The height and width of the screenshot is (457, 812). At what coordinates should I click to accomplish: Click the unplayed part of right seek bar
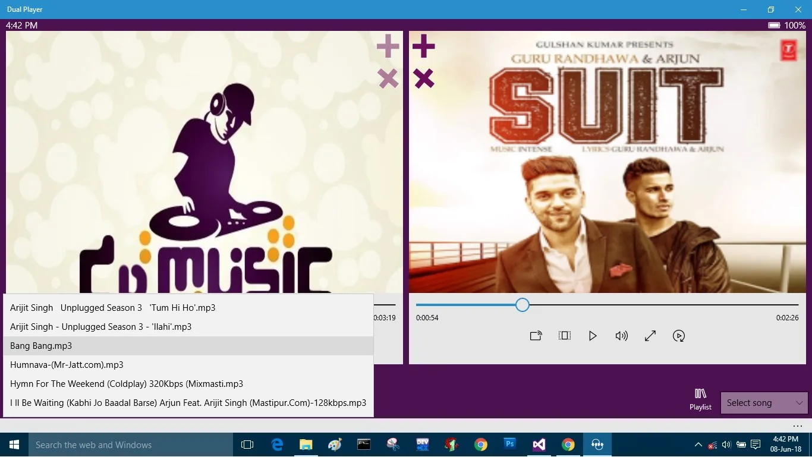pos(664,305)
